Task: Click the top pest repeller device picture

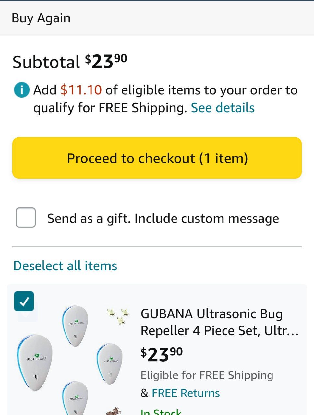Action: [76, 326]
